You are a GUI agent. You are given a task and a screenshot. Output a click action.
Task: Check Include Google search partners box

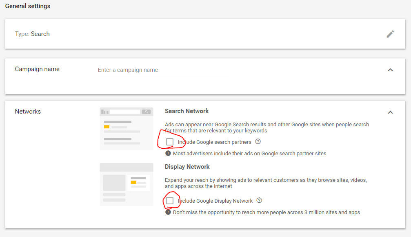click(170, 142)
